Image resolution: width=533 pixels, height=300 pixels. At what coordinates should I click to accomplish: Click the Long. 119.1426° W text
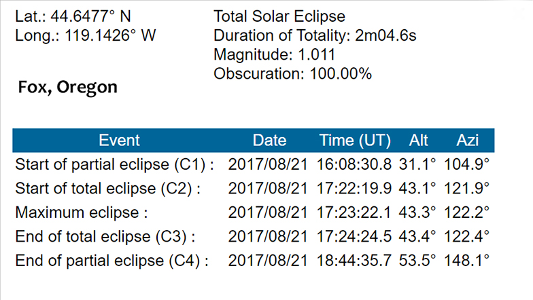(86, 35)
